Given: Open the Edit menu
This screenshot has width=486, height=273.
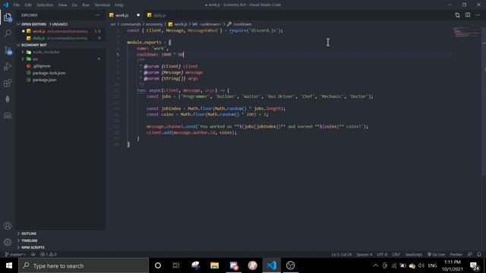Looking at the screenshot, I should tap(28, 5).
